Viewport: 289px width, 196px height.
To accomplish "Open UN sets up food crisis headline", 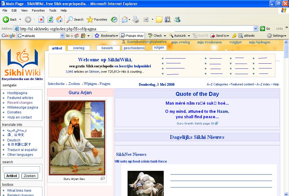I will 141,161.
